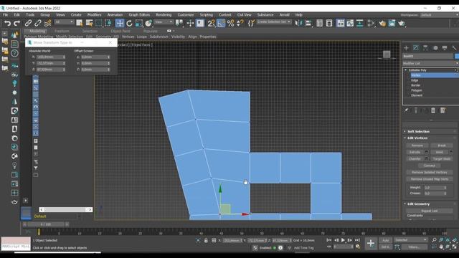Toggle the Spinner Snap button
The width and height of the screenshot is (459, 258).
click(240, 23)
